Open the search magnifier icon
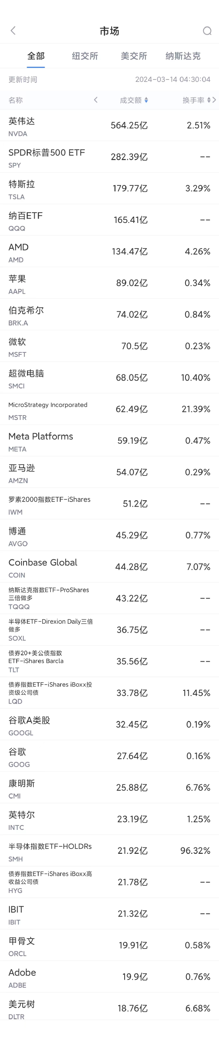219x1046 pixels. tap(207, 31)
